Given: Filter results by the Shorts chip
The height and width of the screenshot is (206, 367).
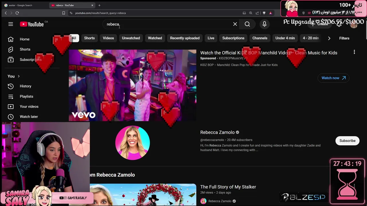Looking at the screenshot, I should coord(89,38).
